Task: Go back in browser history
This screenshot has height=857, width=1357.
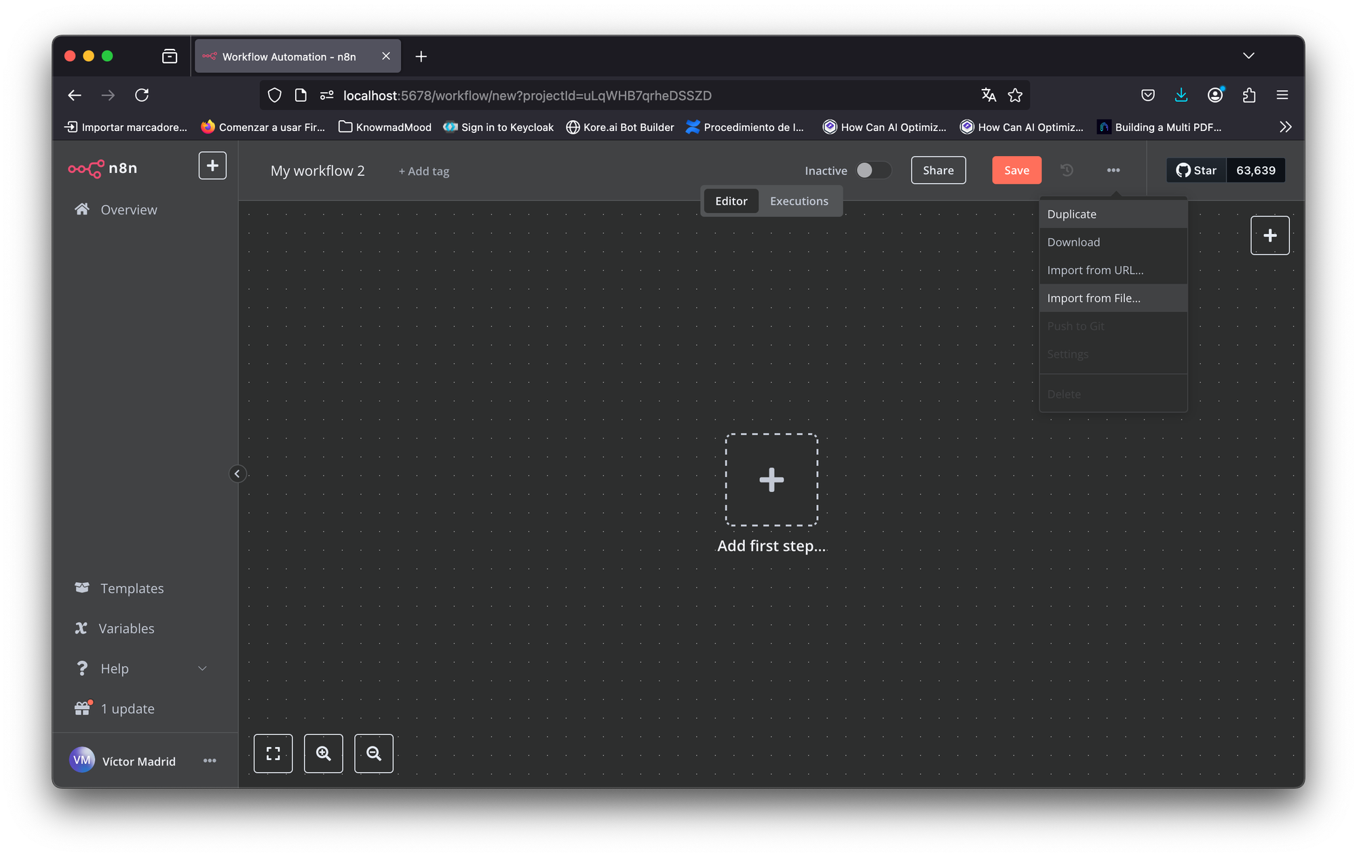Action: [x=75, y=95]
